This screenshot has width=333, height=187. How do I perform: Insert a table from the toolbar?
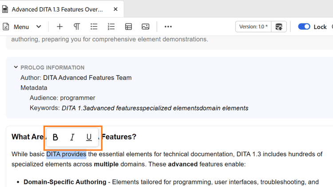(x=128, y=27)
